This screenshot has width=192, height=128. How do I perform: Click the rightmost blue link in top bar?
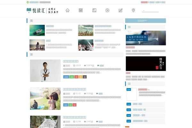pyautogui.click(x=163, y=2)
